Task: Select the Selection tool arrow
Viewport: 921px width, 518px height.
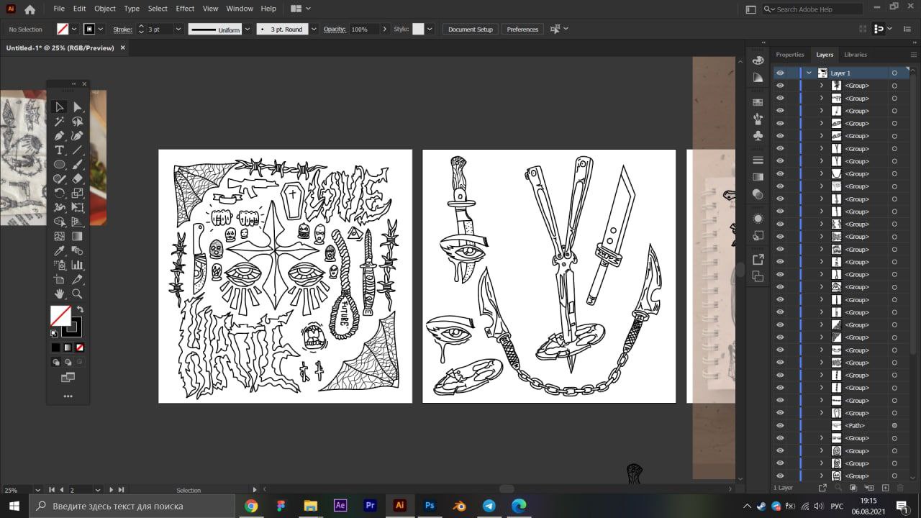Action: tap(60, 107)
